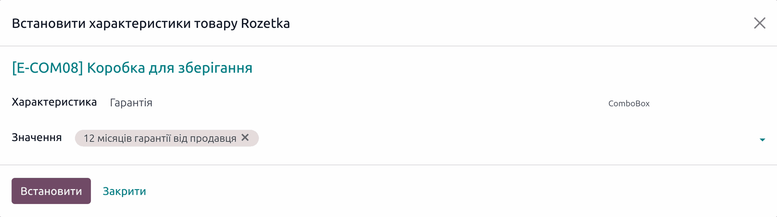This screenshot has width=777, height=217.
Task: Select the 12 місяців гарантії від продавця tag
Action: 160,138
